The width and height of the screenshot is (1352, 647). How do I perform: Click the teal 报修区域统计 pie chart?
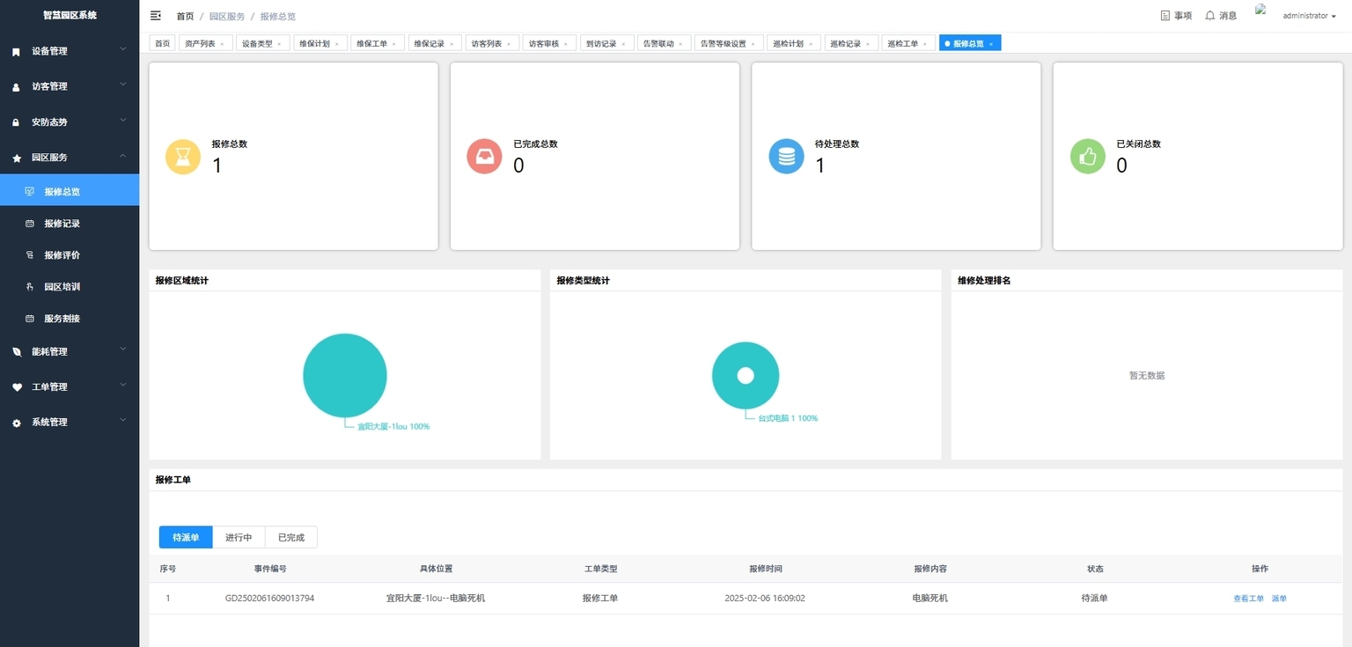click(345, 375)
